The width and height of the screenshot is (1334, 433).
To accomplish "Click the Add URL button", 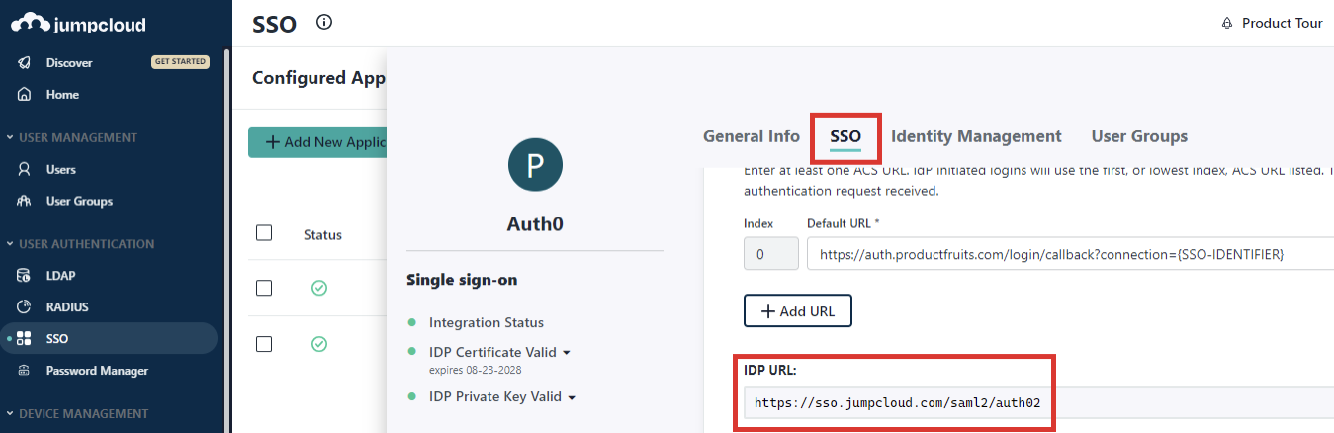I will pyautogui.click(x=798, y=310).
